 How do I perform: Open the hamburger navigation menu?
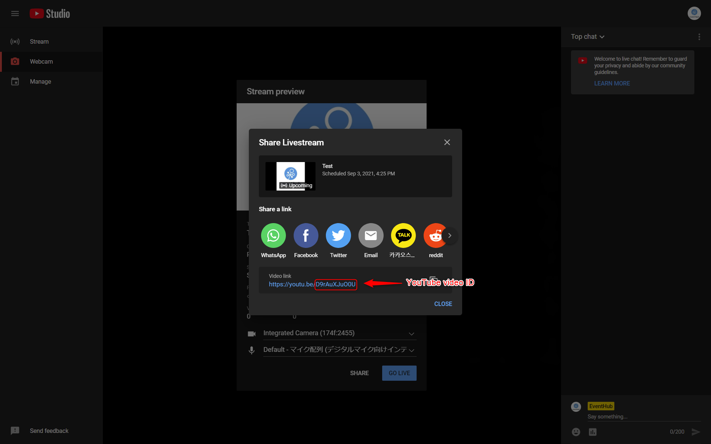coord(15,14)
